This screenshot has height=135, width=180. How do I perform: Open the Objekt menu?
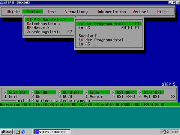13,12
